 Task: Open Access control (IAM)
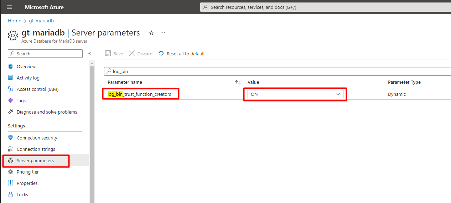(x=37, y=89)
